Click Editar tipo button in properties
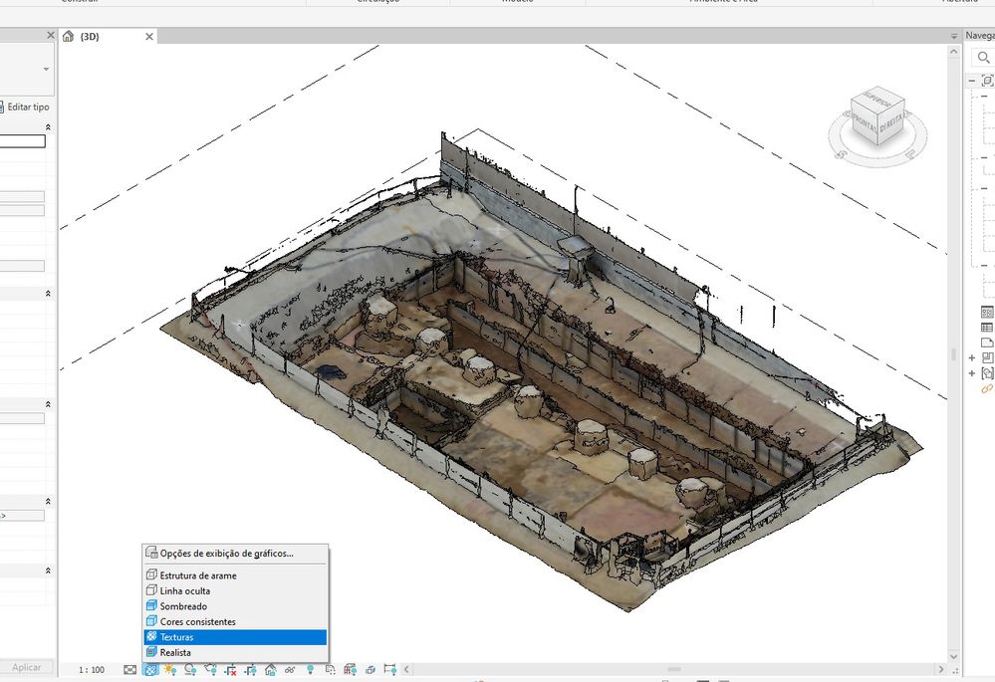995x682 pixels. tap(27, 107)
